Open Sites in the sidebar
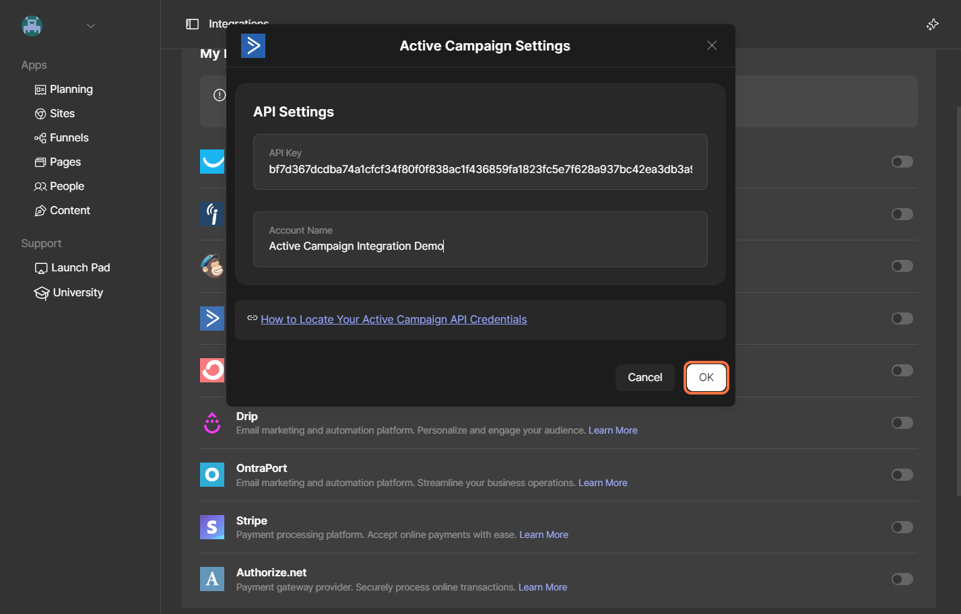The height and width of the screenshot is (614, 961). click(x=62, y=113)
